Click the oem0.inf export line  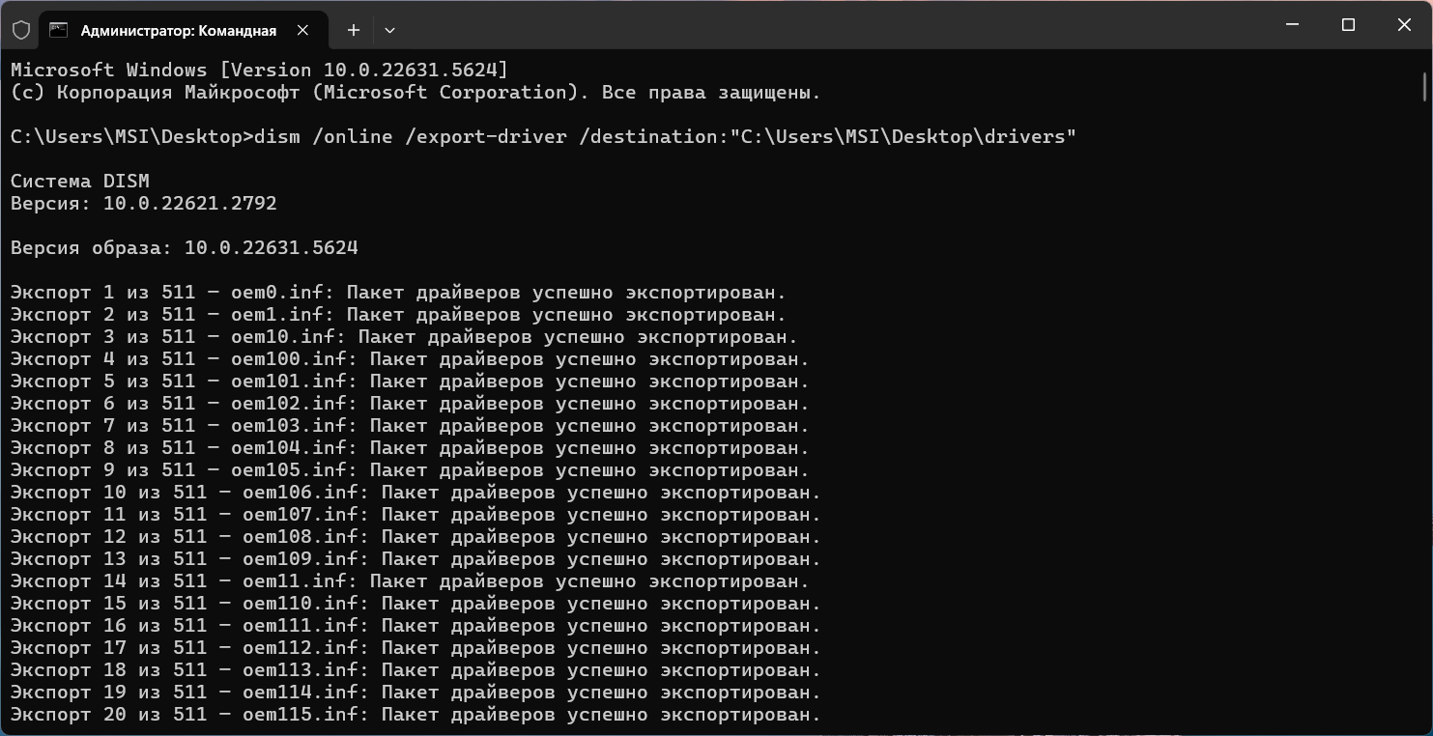click(398, 292)
